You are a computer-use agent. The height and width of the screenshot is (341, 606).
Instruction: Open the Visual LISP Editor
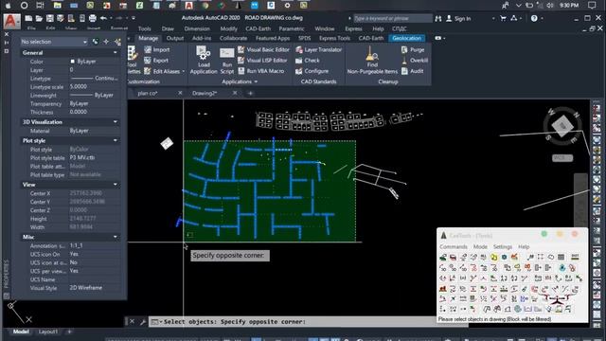[263, 61]
